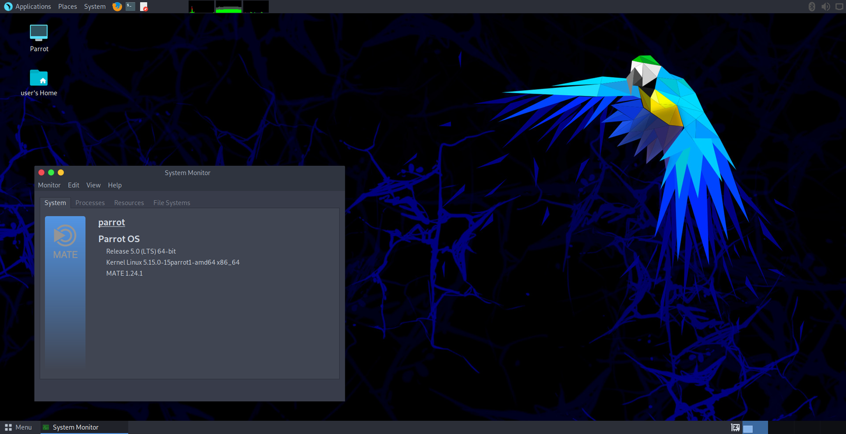Screen dimensions: 846x434
Task: Open the terminal launcher in top panel
Action: (x=130, y=6)
